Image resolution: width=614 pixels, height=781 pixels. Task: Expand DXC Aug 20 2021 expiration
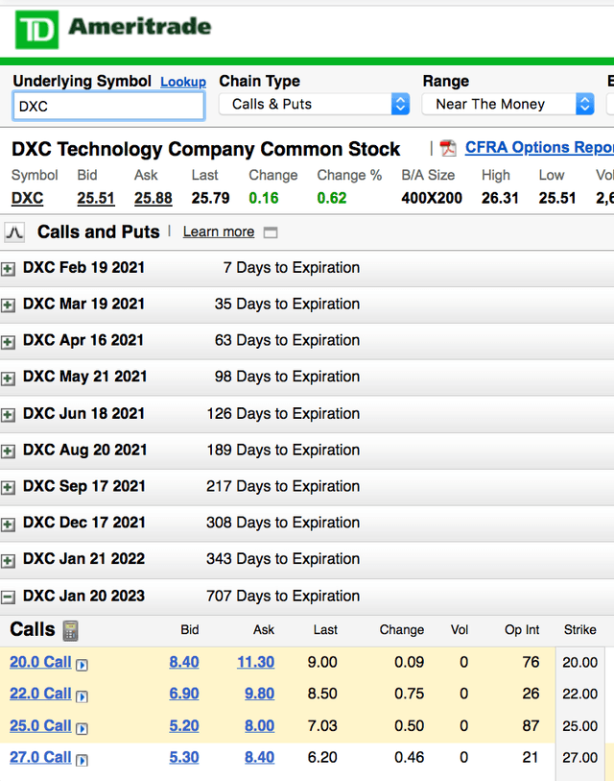click(x=8, y=452)
